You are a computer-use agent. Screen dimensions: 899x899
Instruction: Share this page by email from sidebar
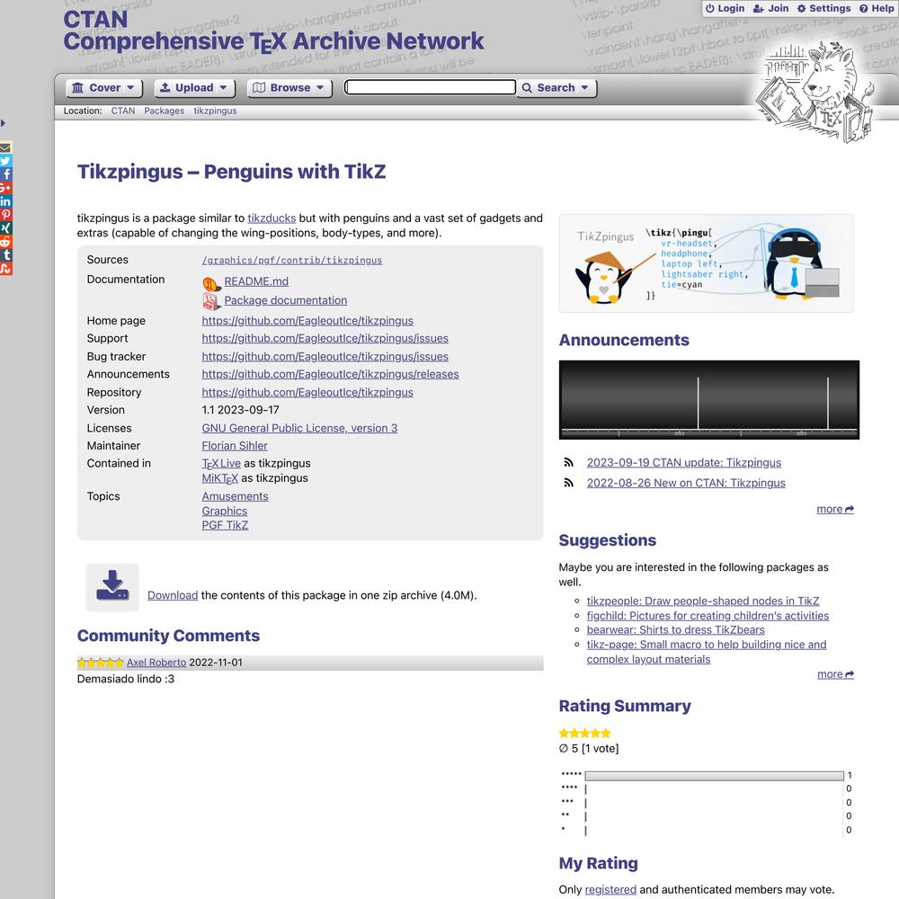(5, 147)
